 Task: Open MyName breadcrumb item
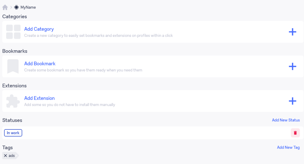coord(28,7)
